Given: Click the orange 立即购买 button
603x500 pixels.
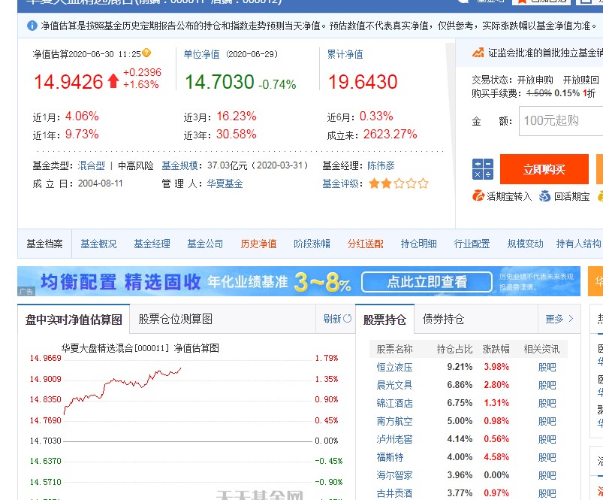Looking at the screenshot, I should pyautogui.click(x=544, y=169).
